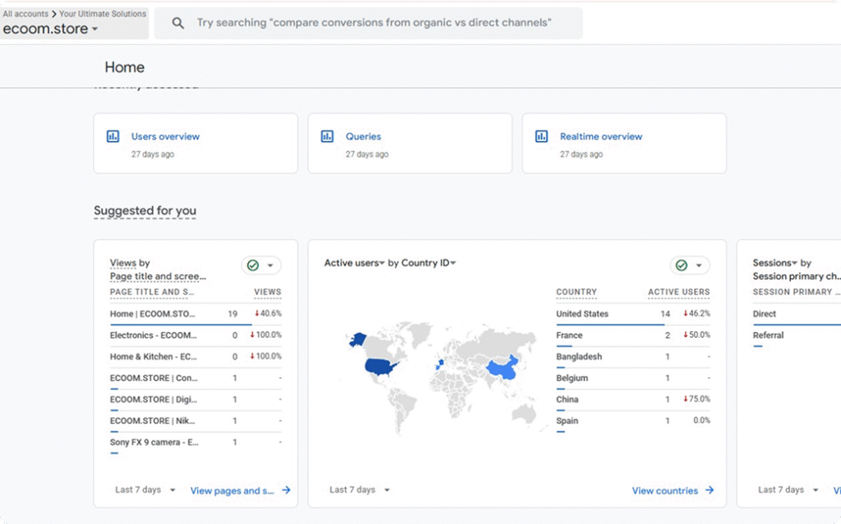This screenshot has height=524, width=841.
Task: Open the Queries recent card
Action: (410, 143)
